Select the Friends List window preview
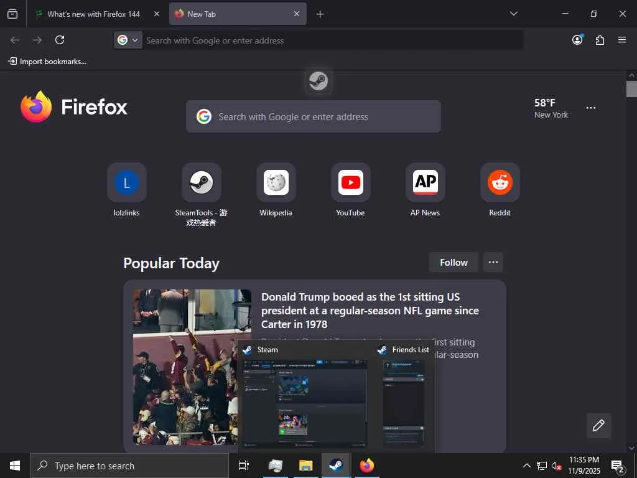The height and width of the screenshot is (478, 637). point(404,403)
